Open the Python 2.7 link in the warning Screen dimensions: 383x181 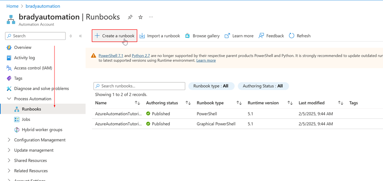pyautogui.click(x=141, y=55)
